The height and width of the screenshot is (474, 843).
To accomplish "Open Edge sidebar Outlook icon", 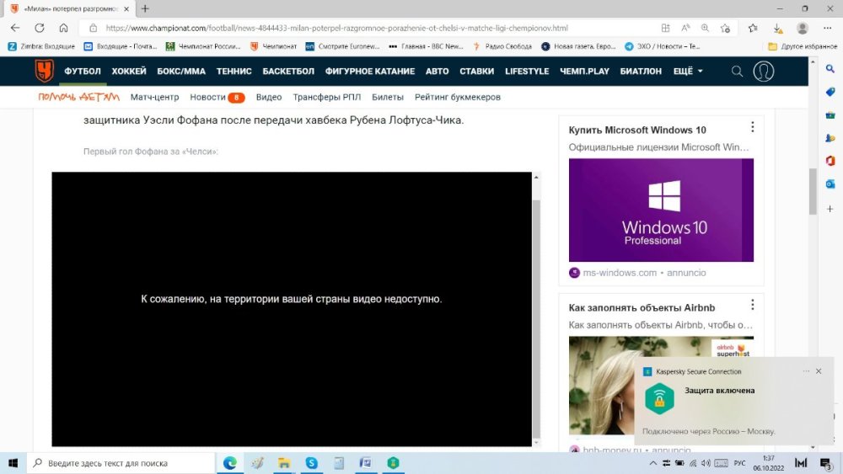I will point(830,184).
